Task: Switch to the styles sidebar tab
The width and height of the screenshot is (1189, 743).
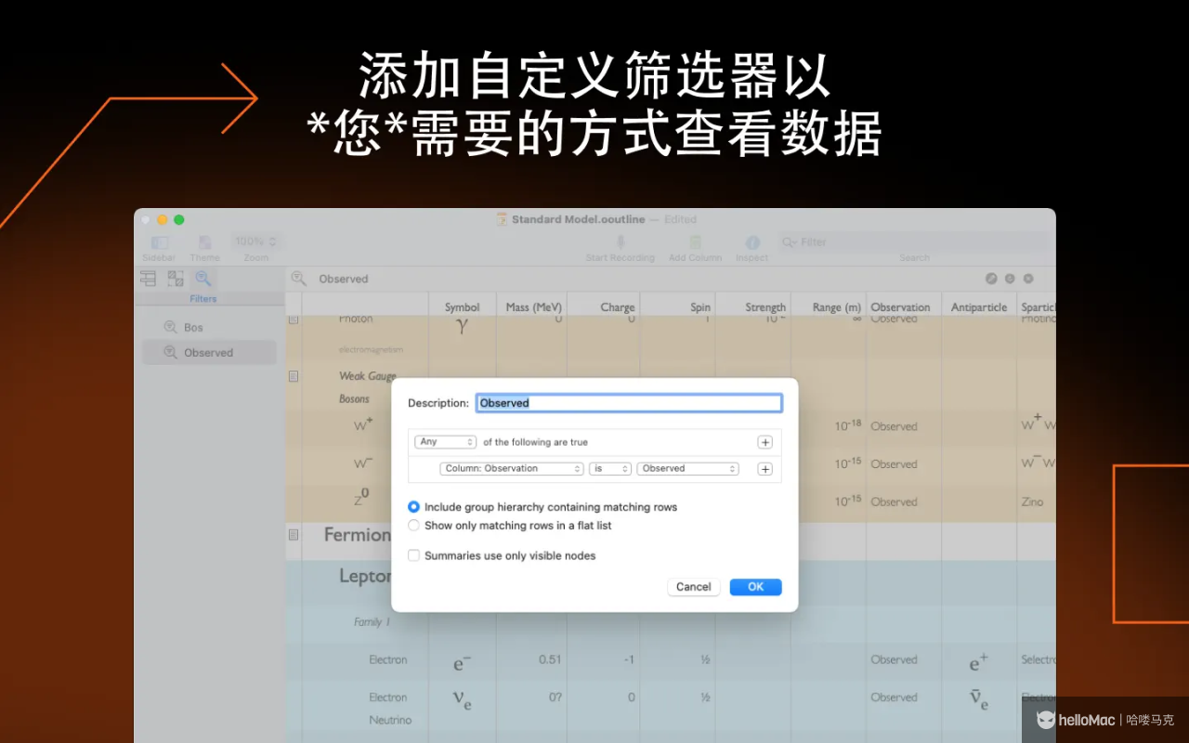Action: pyautogui.click(x=176, y=278)
